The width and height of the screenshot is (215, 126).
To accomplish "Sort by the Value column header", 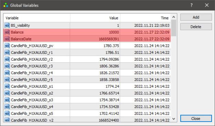I will click(95, 18).
